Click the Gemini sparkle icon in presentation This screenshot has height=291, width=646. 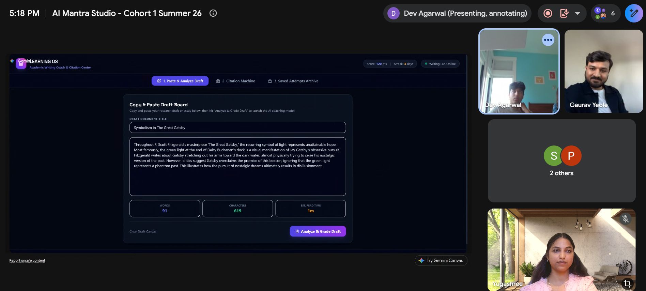point(12,61)
